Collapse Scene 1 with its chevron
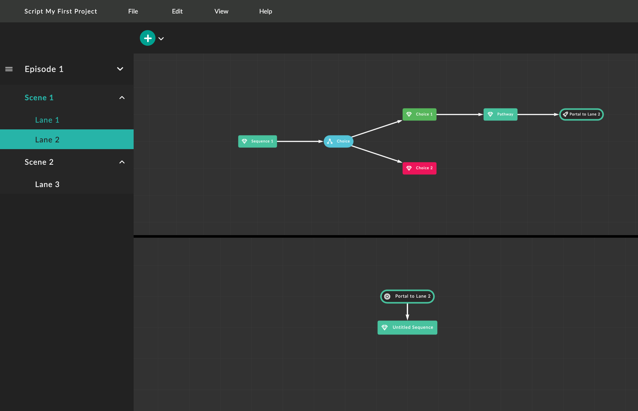The image size is (638, 411). (x=122, y=98)
